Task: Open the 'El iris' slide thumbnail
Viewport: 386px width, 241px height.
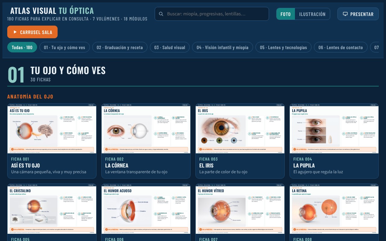Action: pos(240,129)
